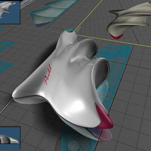Image resolution: width=151 pixels, height=151 pixels.
Task: Select the yellow-green icon in tilted toolbar
Action: tap(25, 5)
